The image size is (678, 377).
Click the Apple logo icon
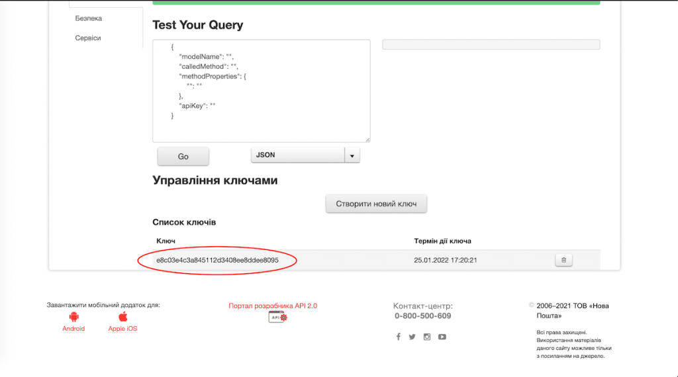point(122,317)
